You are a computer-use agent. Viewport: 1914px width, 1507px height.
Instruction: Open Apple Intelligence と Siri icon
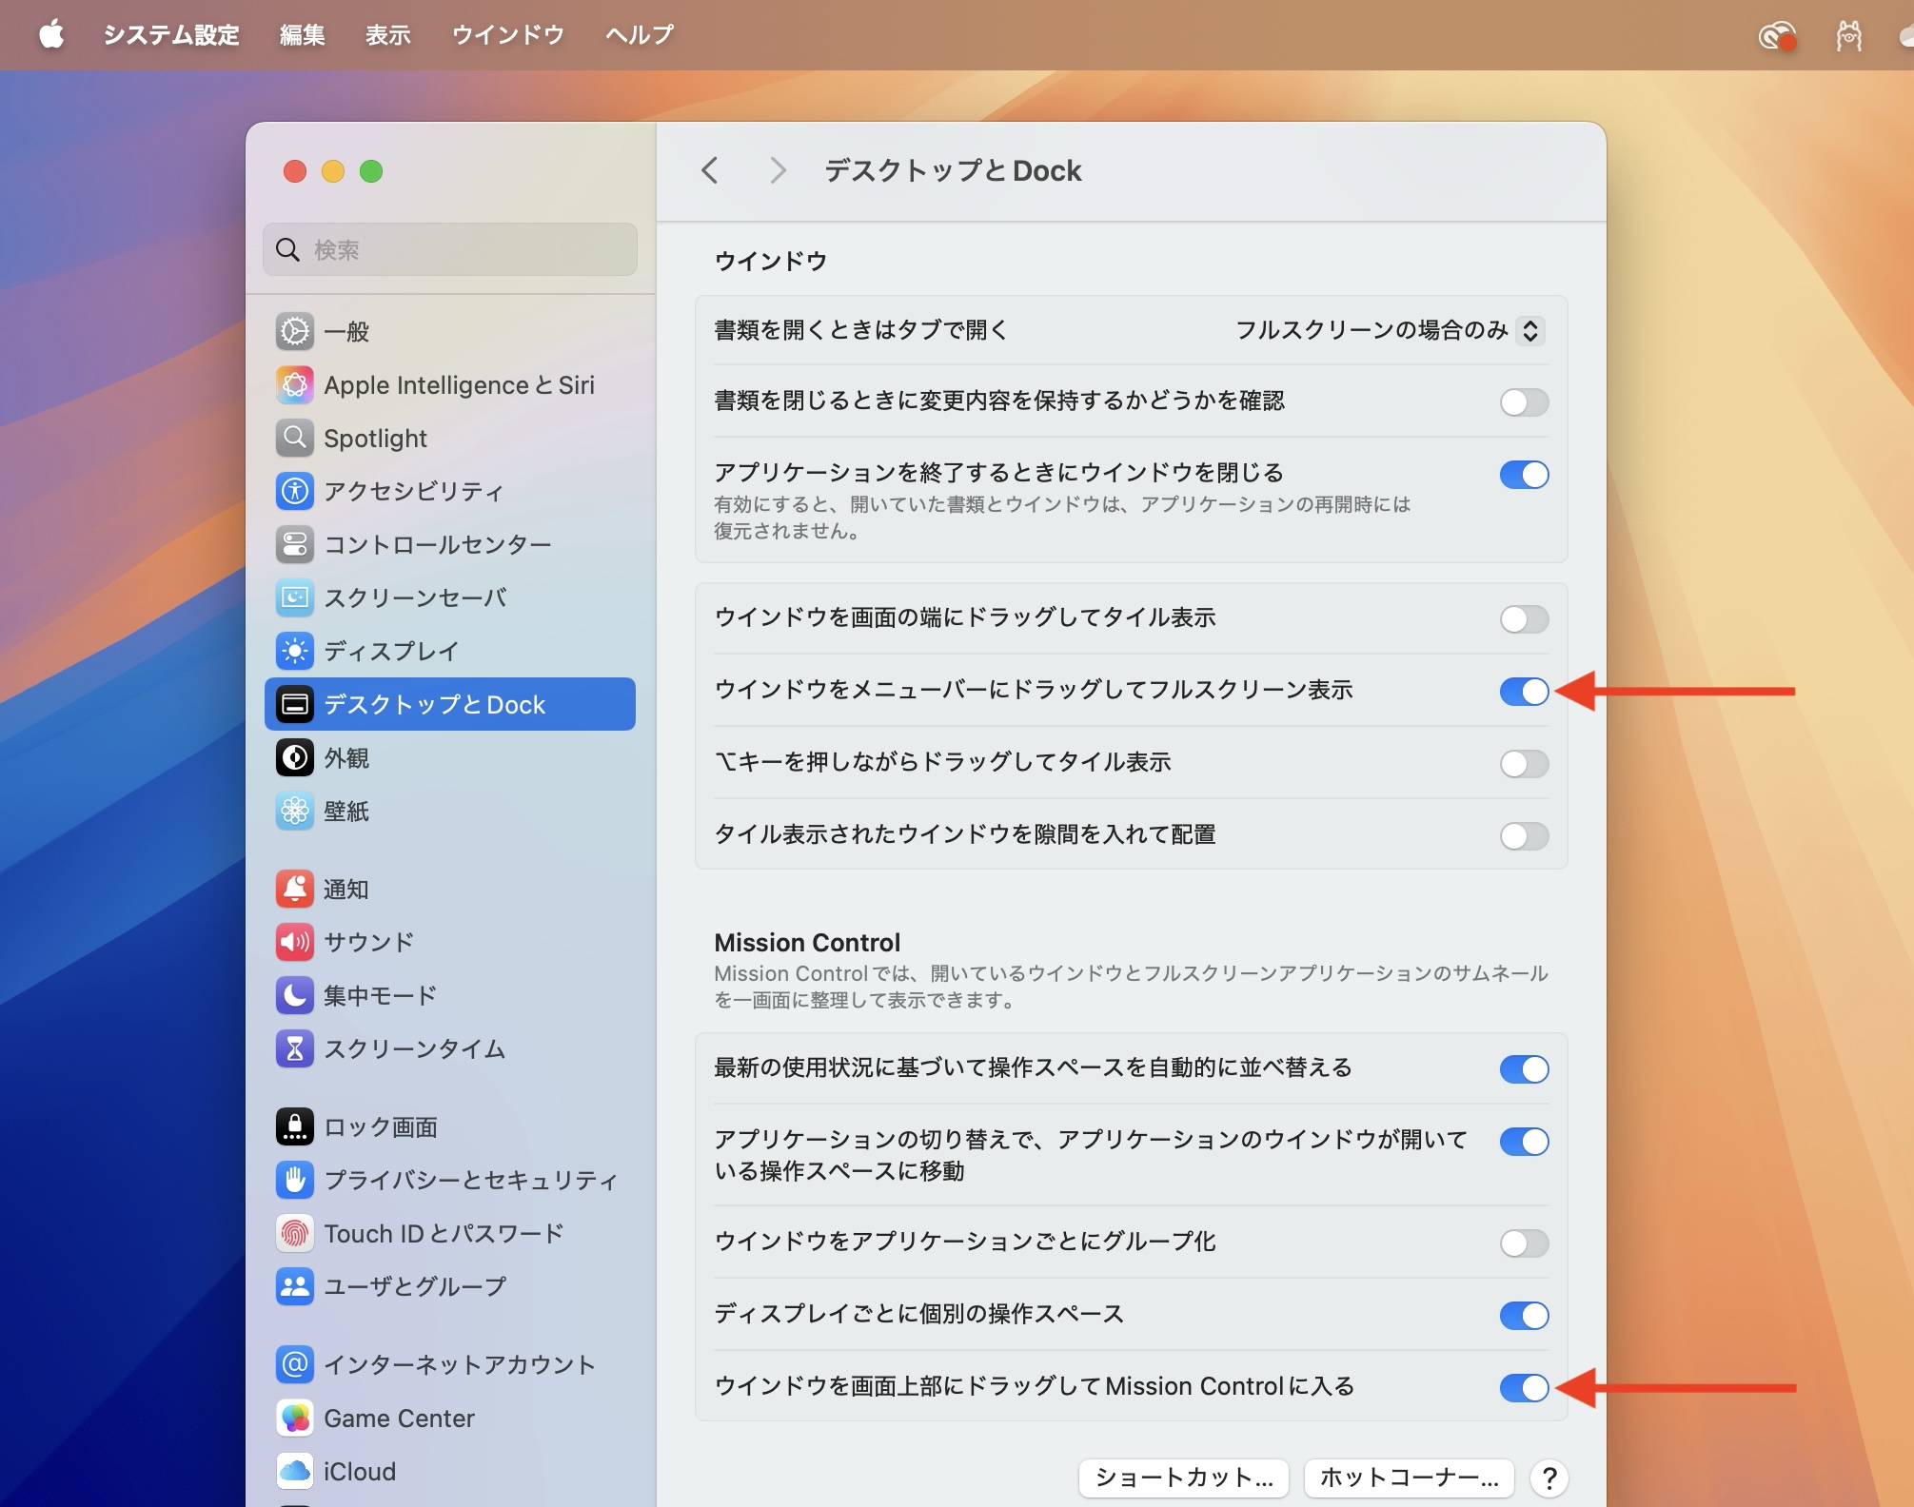(x=295, y=384)
